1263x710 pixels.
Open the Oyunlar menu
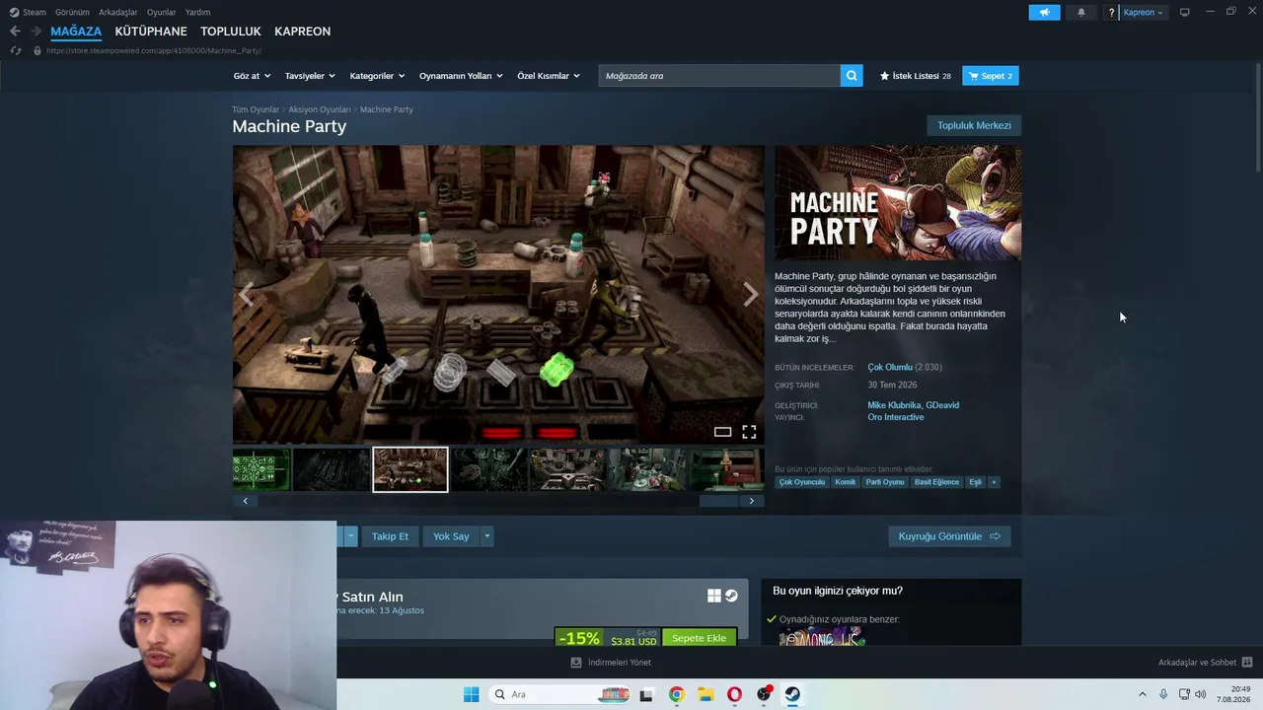pos(161,13)
